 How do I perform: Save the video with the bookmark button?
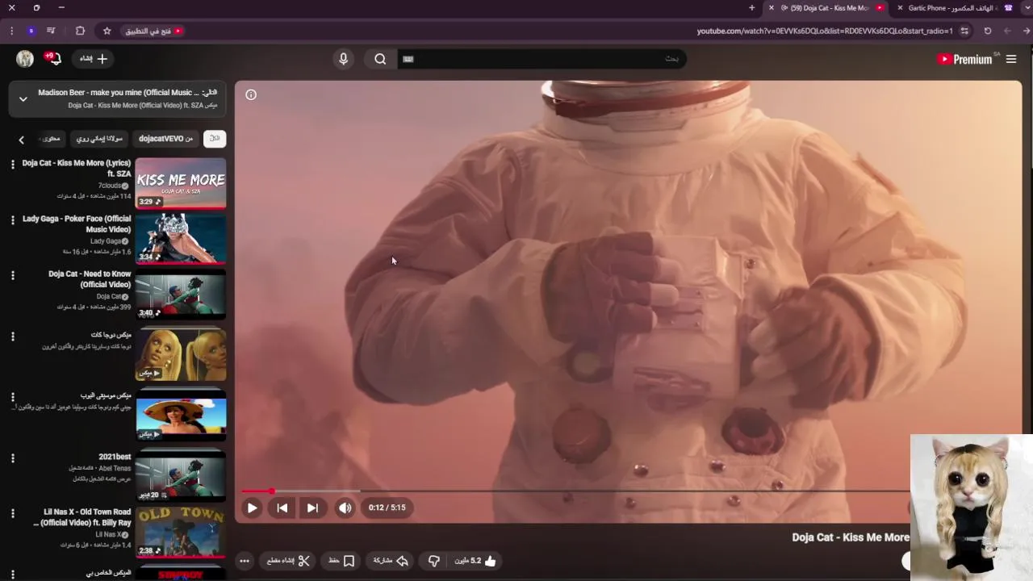coord(341,561)
